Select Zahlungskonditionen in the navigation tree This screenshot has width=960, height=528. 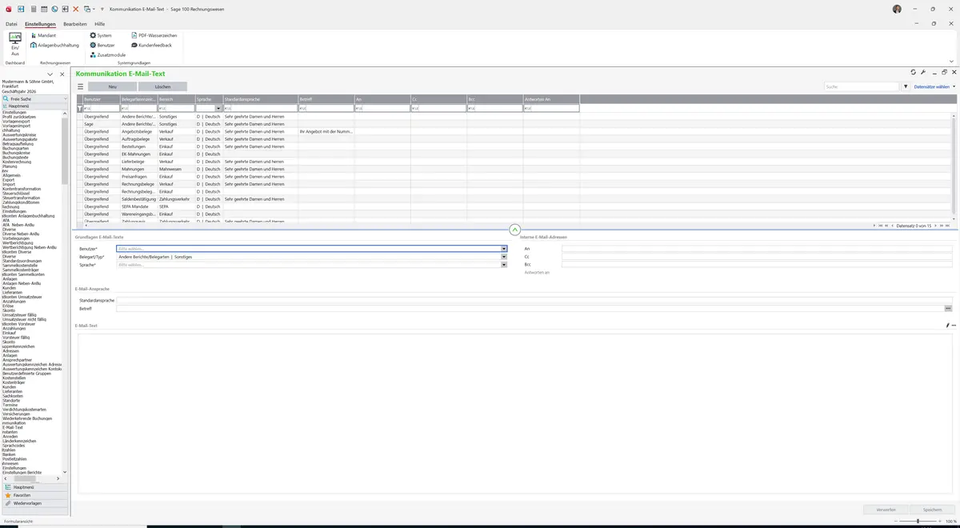[21, 202]
